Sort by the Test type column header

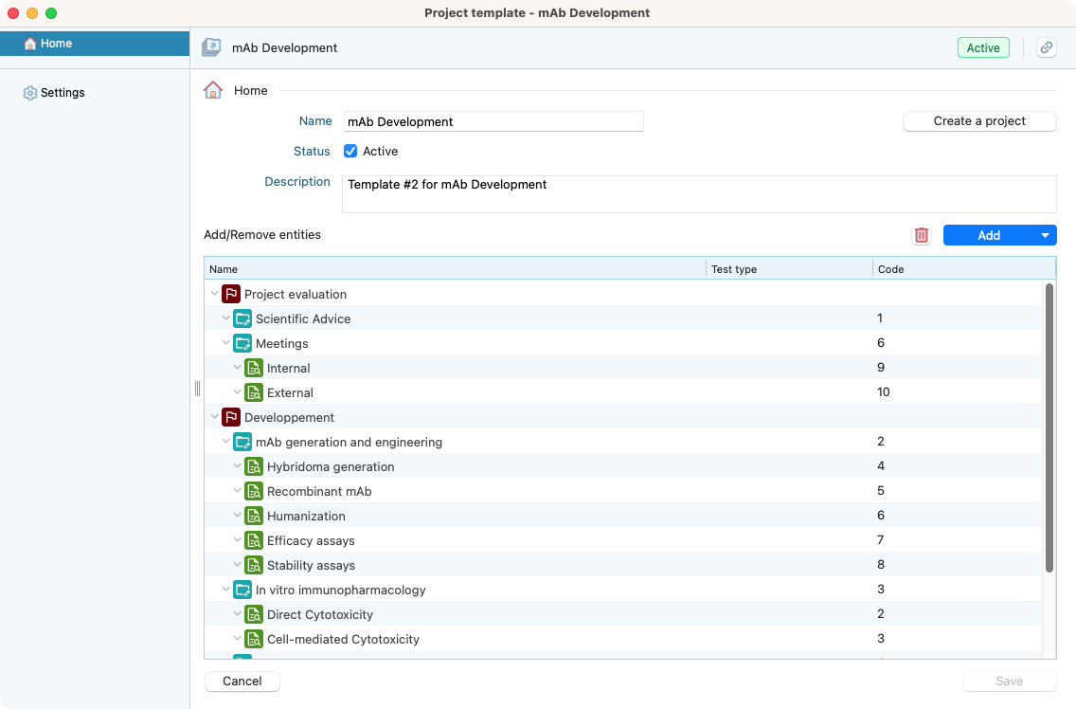pos(788,269)
